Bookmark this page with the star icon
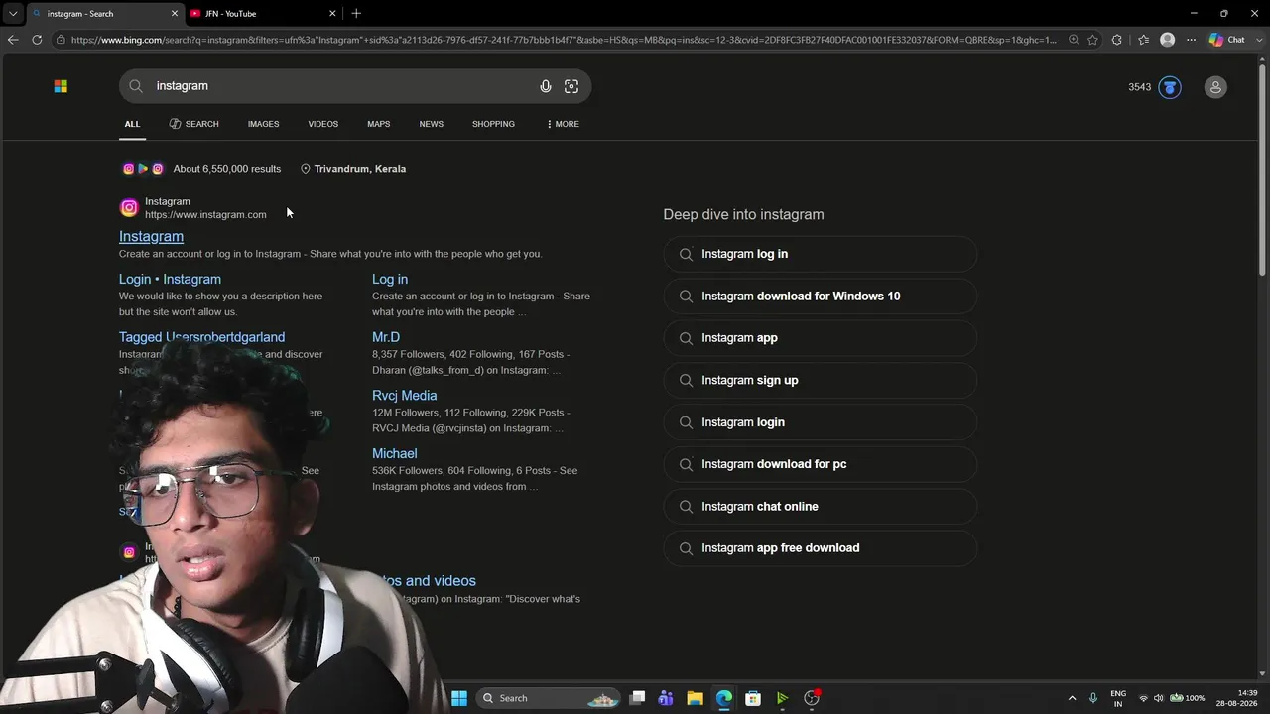Image resolution: width=1270 pixels, height=714 pixels. [1092, 40]
